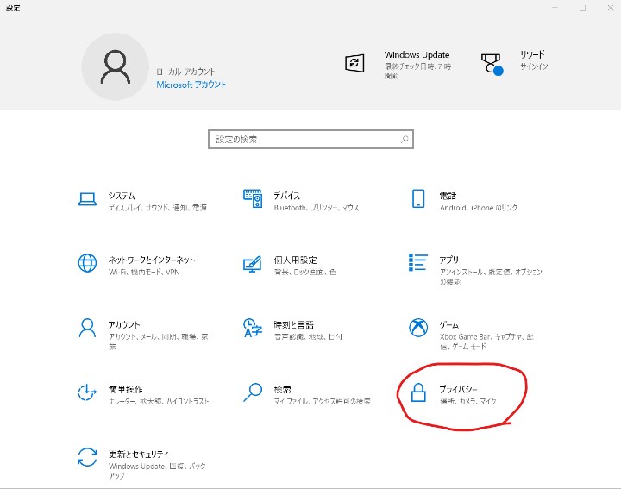
Task: Open the 更新とセキュリティ refresh arrows icon
Action: pyautogui.click(x=87, y=457)
